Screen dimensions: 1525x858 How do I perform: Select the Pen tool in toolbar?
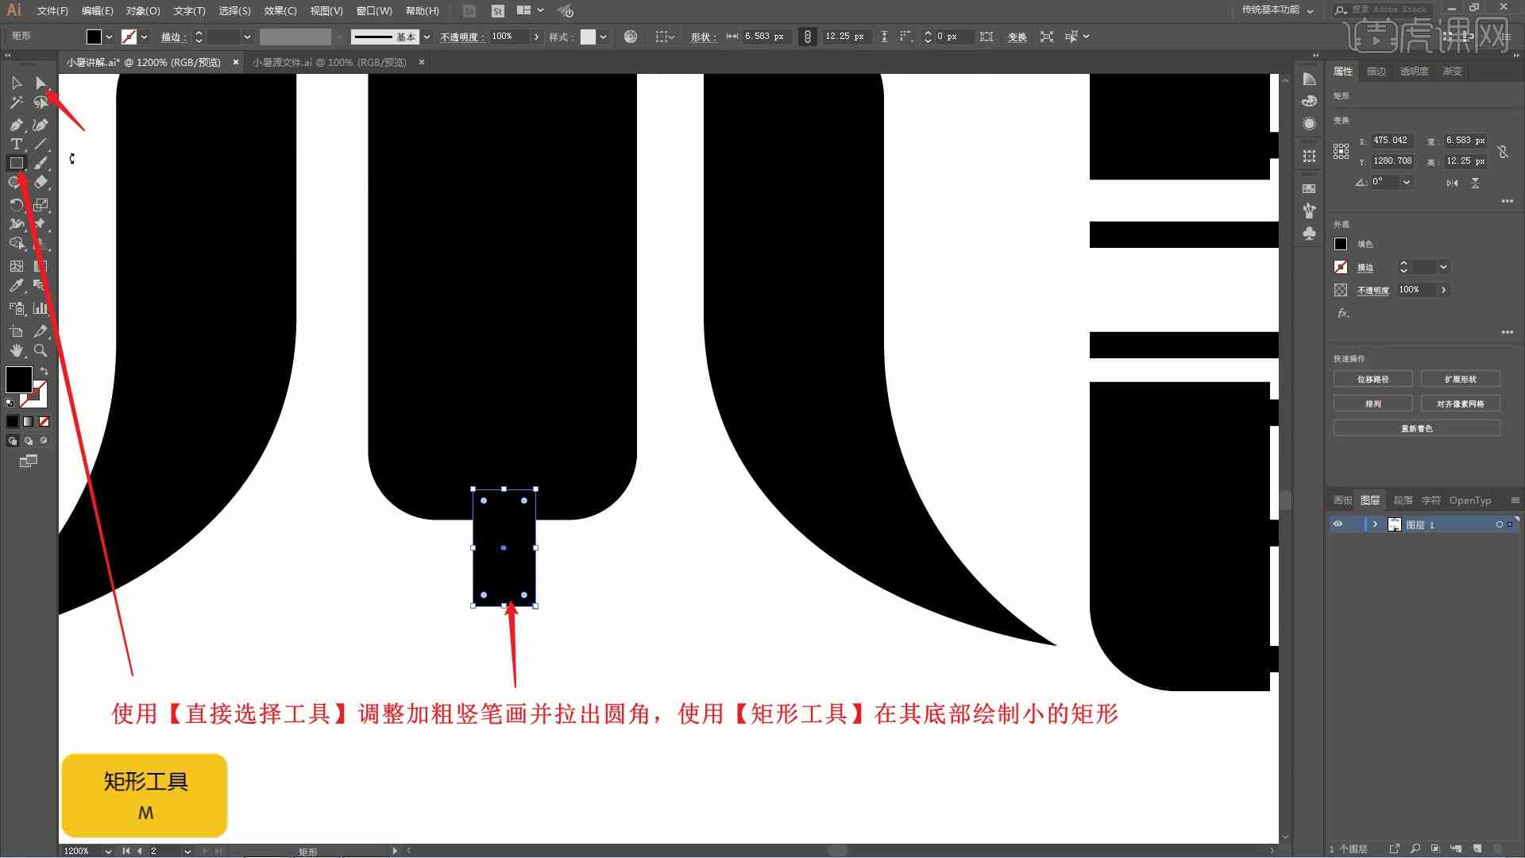[x=16, y=124]
